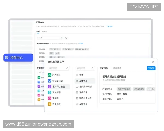Click the 自定义 field permission value
This screenshot has height=131, width=164.
[120, 99]
